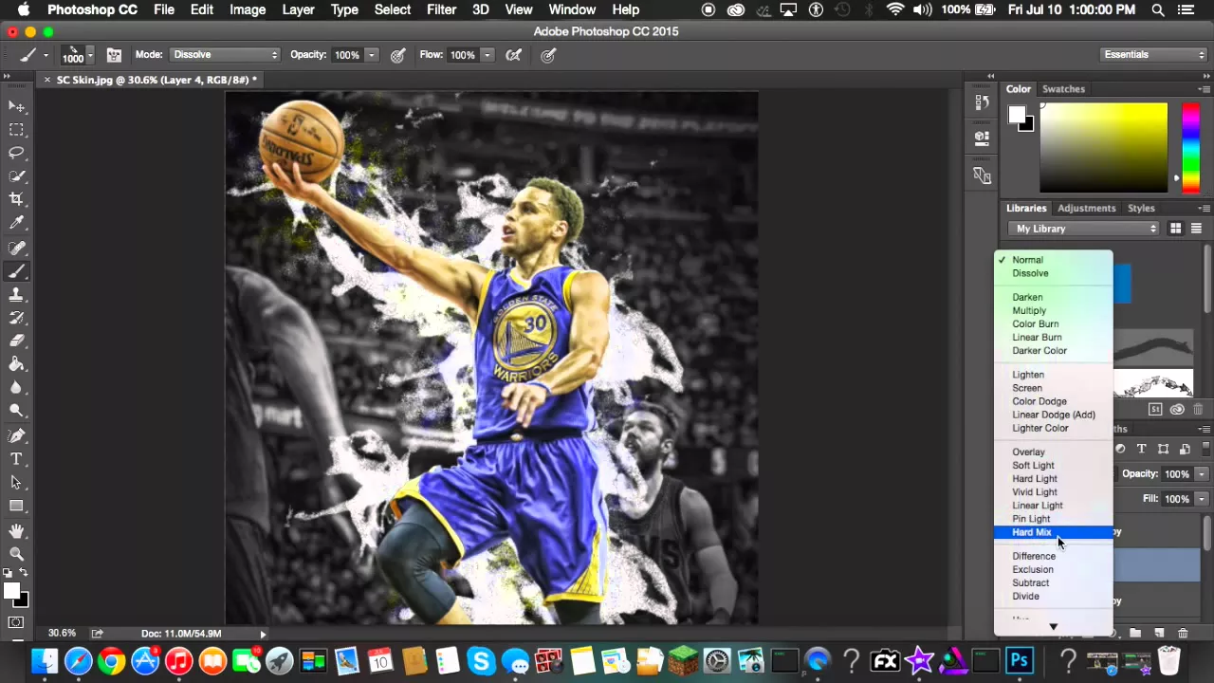Pick a color in the yellow color field
The image size is (1214, 683).
tap(1104, 147)
